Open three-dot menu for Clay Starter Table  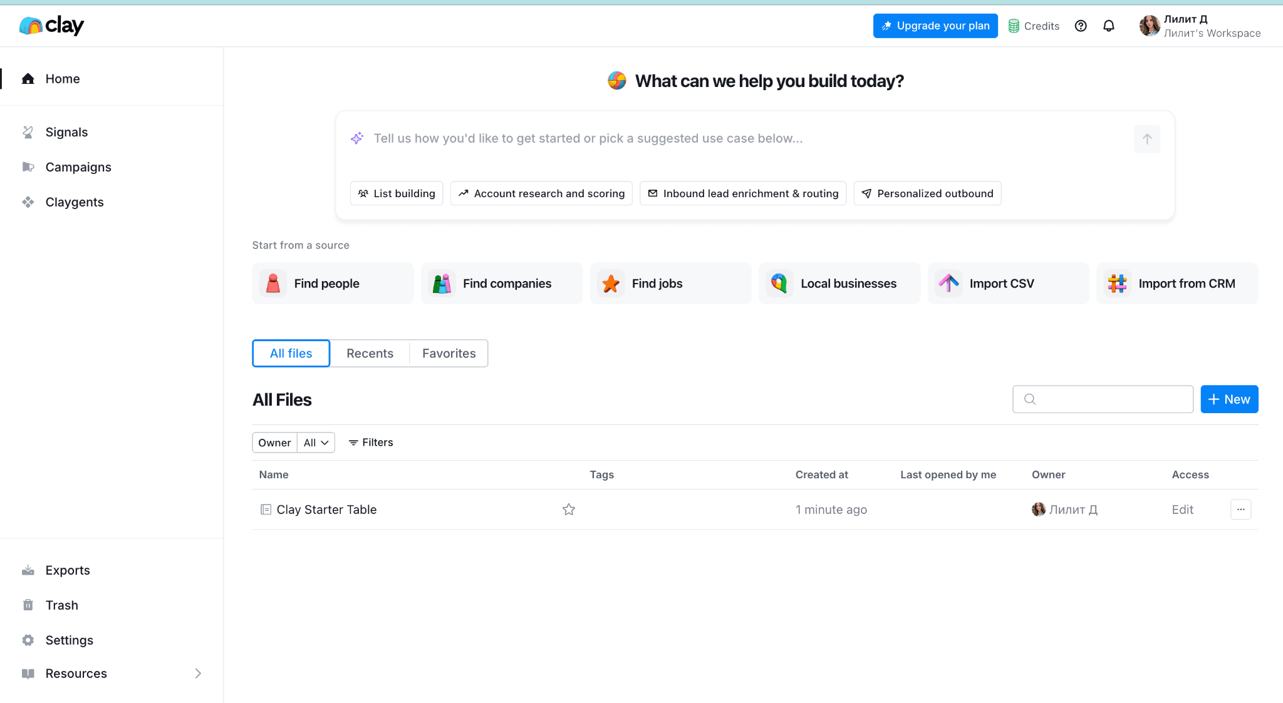1240,510
